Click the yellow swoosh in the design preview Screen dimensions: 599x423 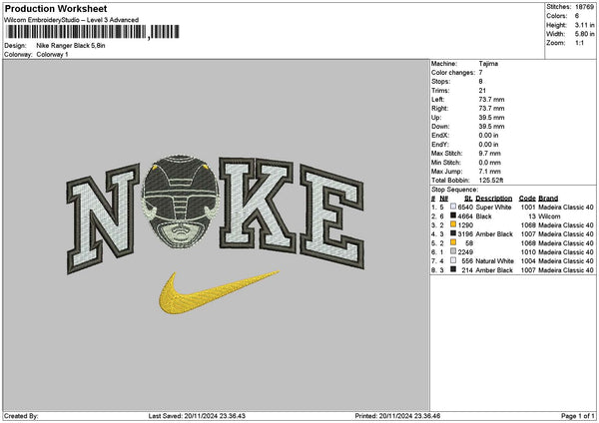pos(218,292)
